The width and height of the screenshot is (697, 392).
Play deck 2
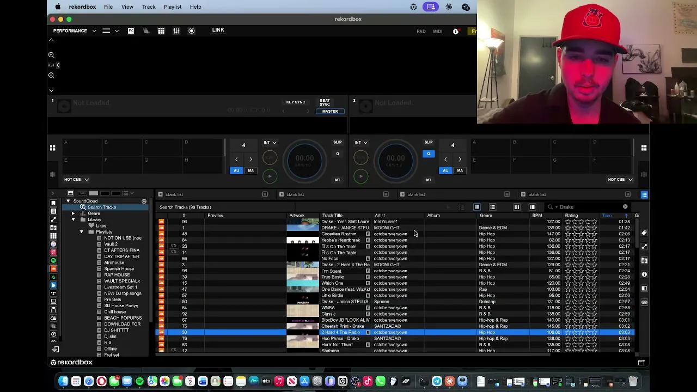[360, 176]
